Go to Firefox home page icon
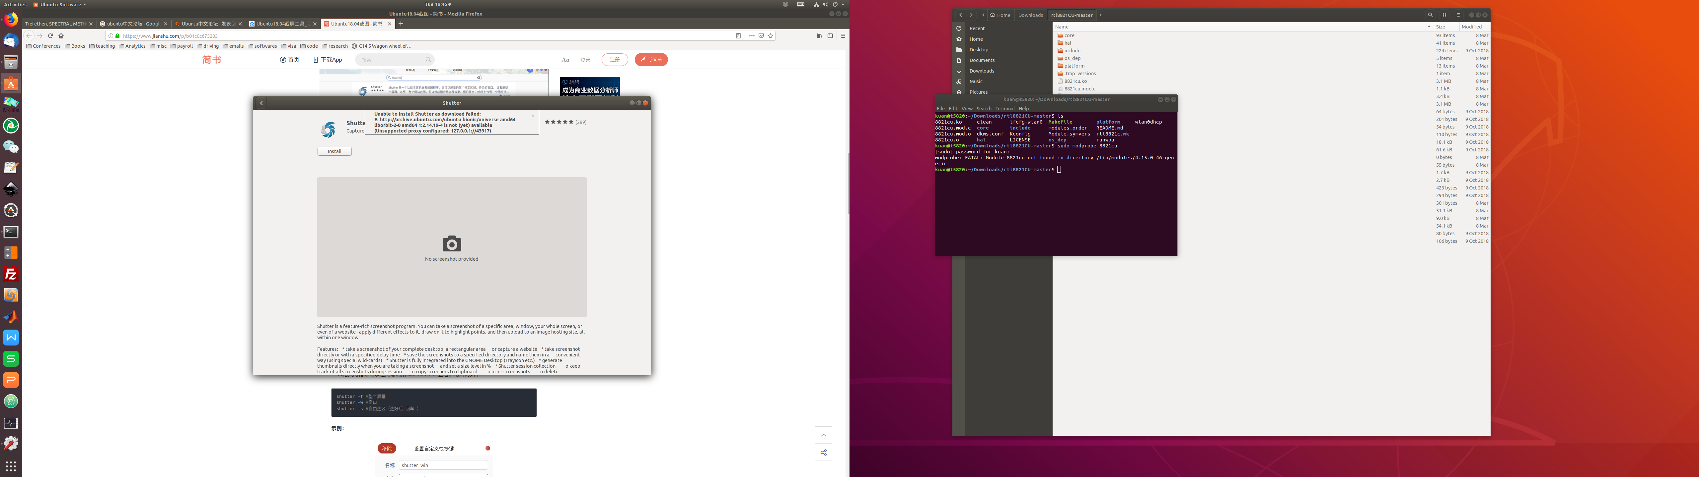Image resolution: width=1699 pixels, height=477 pixels. point(61,35)
